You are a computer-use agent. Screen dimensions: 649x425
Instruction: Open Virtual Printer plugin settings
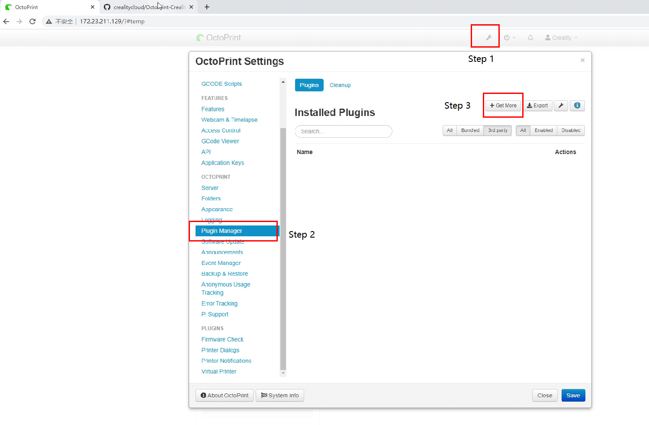[218, 371]
